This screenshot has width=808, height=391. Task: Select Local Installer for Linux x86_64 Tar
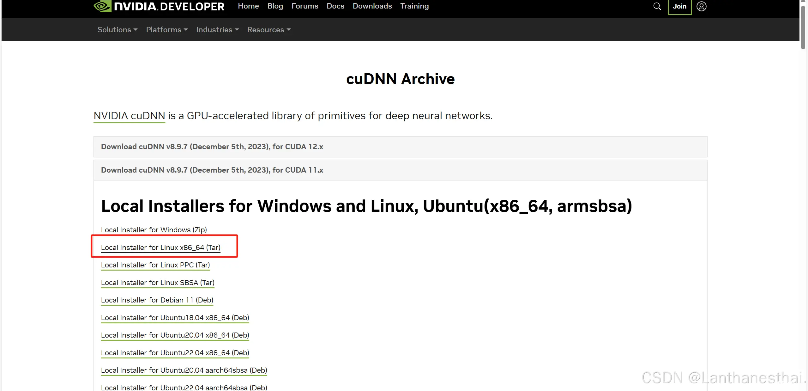160,247
